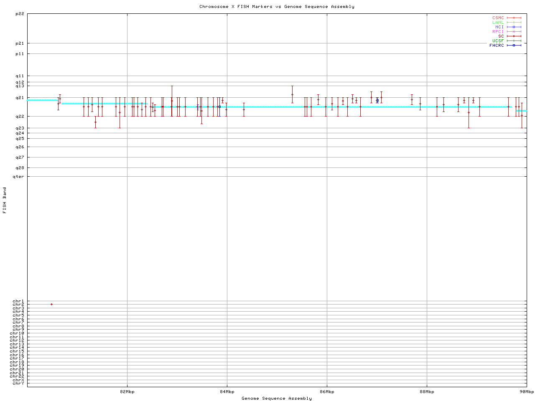The height and width of the screenshot is (401, 535).
Task: Select the LANL legend label
Action: point(498,23)
